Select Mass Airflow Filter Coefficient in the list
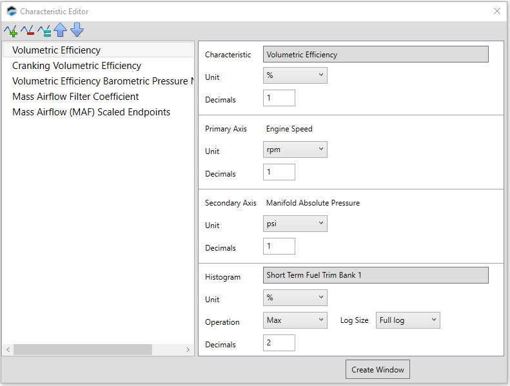The height and width of the screenshot is (386, 510). click(75, 97)
